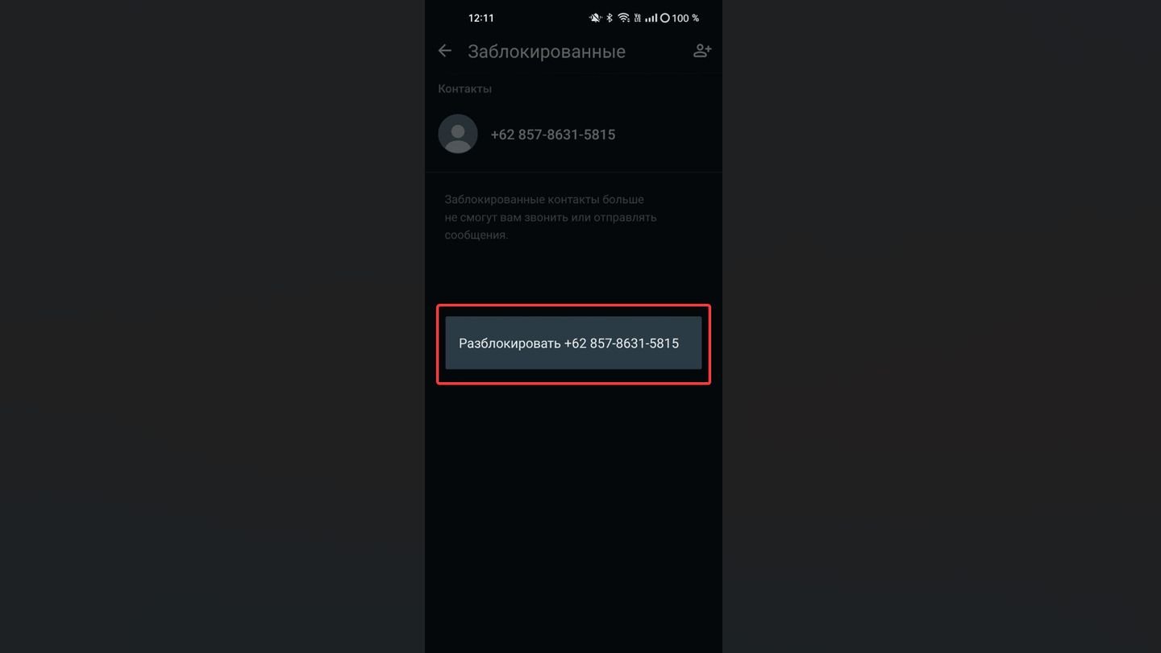Tap the muted bell status icon
This screenshot has width=1161, height=653.
pyautogui.click(x=595, y=18)
